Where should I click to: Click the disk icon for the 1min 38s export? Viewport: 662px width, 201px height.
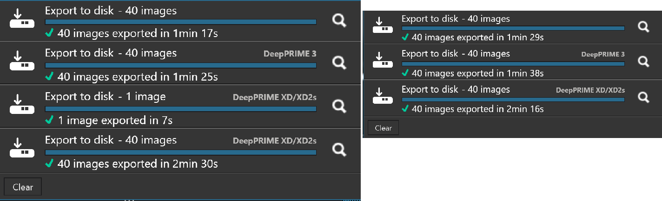tap(384, 62)
